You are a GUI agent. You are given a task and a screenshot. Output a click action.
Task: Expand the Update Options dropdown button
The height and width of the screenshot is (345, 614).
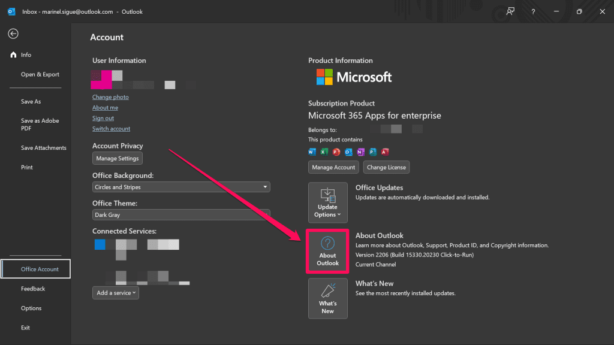tap(327, 202)
